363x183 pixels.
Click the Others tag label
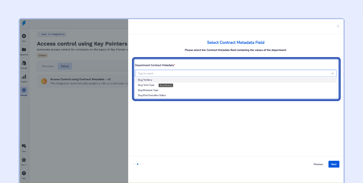(42, 56)
